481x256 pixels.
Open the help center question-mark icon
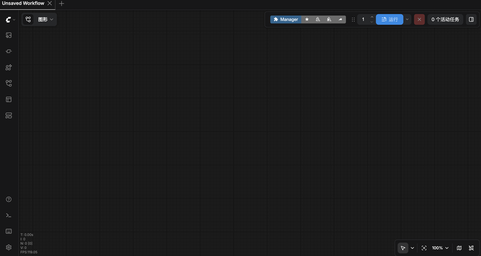[x=9, y=199]
